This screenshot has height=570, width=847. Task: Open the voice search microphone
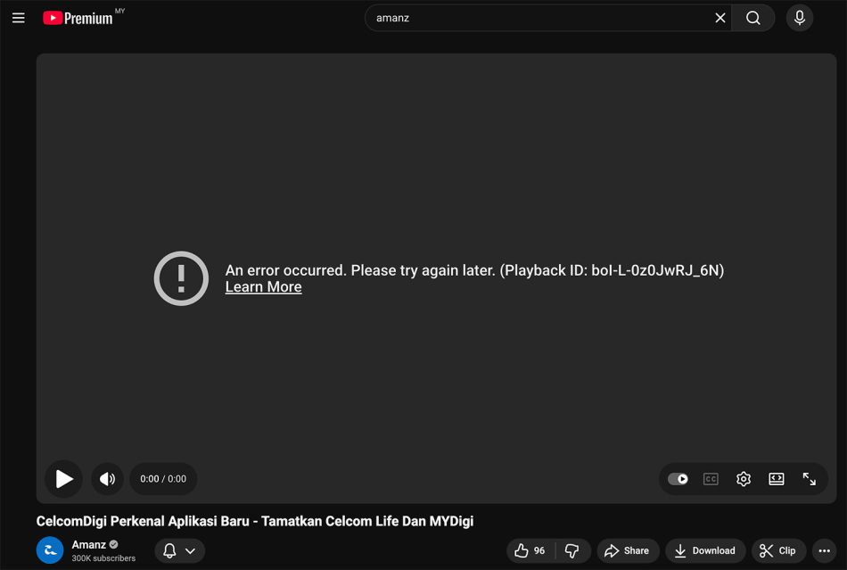(799, 17)
